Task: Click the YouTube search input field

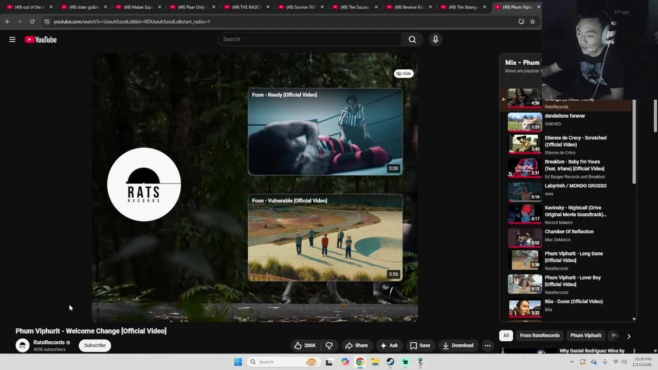Action: pos(309,40)
